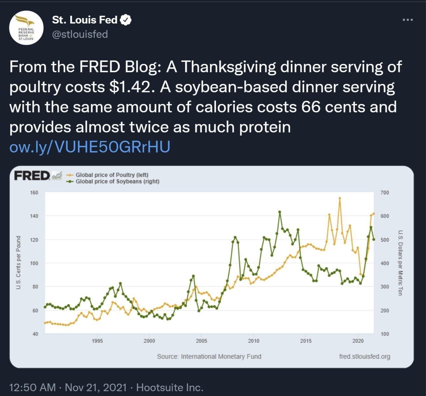This screenshot has height=396, width=426.
Task: Click the Hootsuite Inc. source label
Action: click(170, 387)
